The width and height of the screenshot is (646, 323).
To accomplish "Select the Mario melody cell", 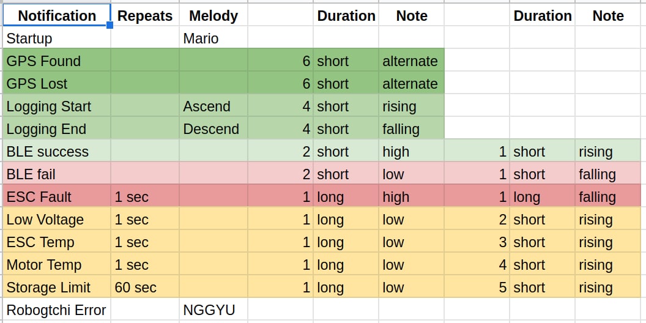I will pos(213,38).
